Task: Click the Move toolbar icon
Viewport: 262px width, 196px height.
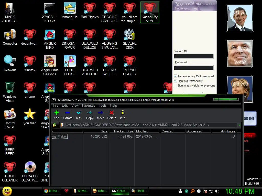Action: coord(100,115)
